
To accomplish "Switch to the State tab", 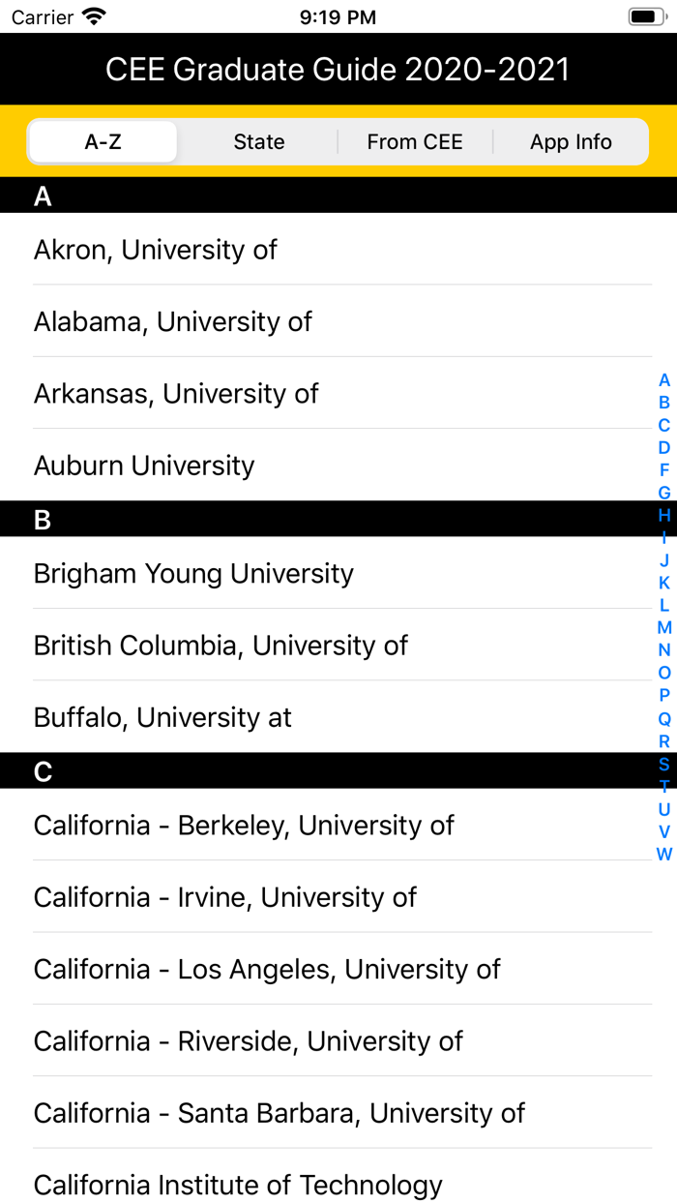I will (x=259, y=142).
